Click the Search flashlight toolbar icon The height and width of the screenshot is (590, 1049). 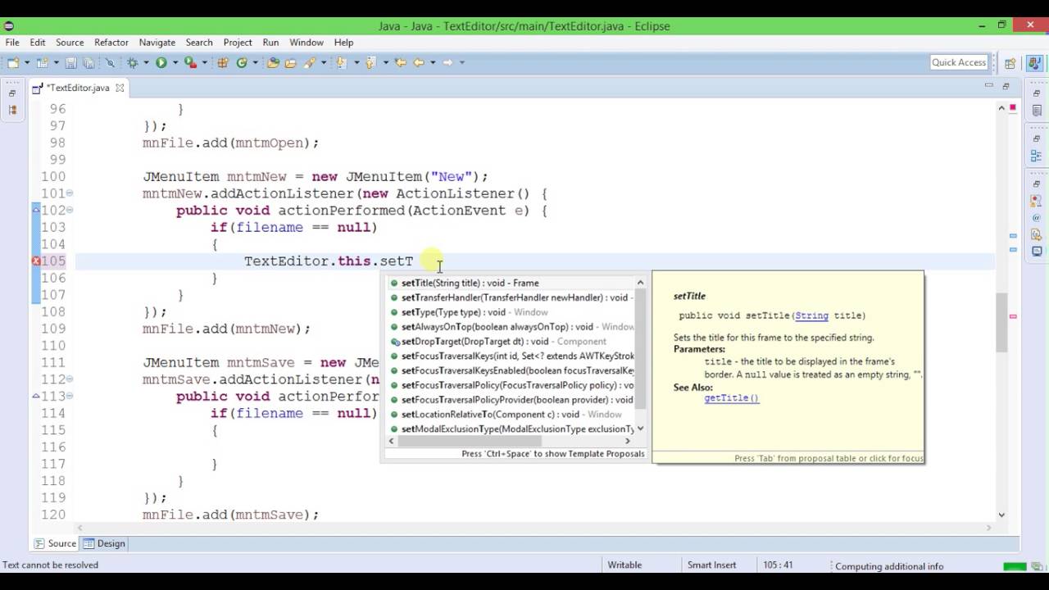coord(308,62)
